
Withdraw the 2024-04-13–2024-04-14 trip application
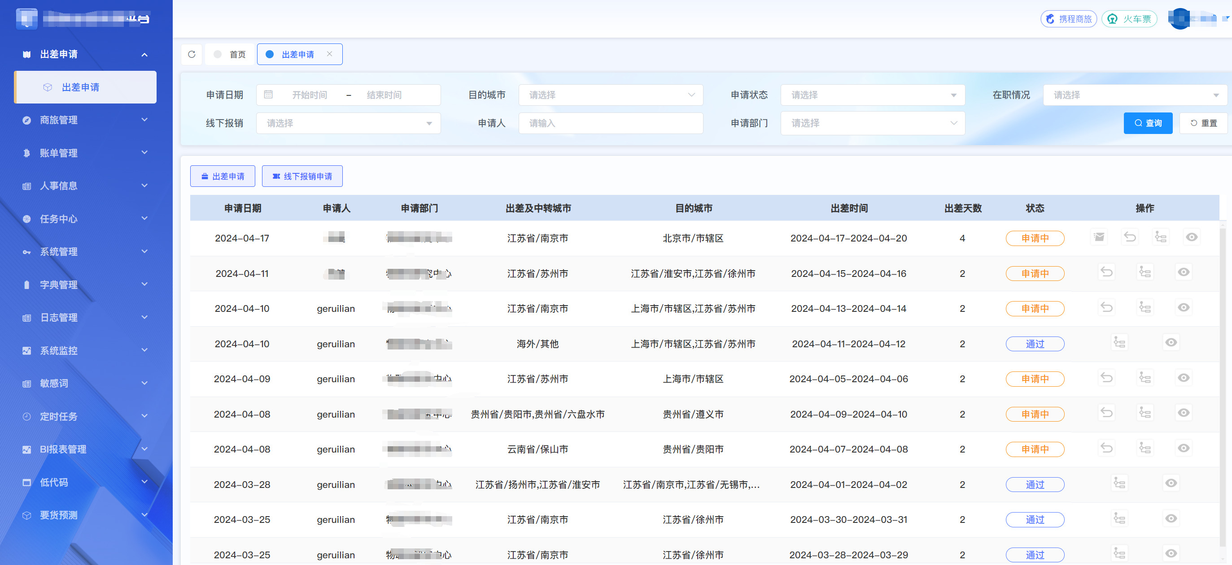1107,307
